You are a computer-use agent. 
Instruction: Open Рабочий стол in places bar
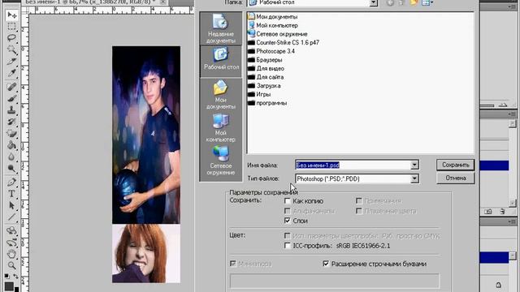click(x=221, y=62)
